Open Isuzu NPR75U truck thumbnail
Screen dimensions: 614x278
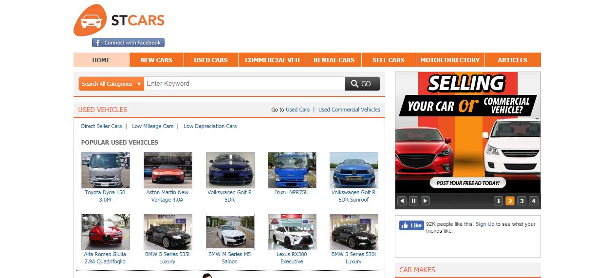(292, 170)
